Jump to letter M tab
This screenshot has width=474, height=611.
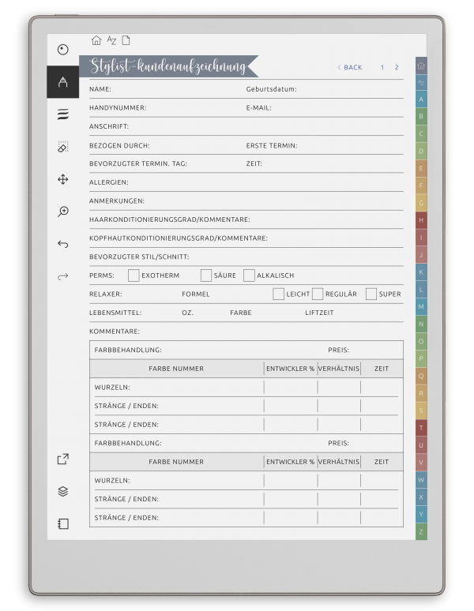[x=421, y=306]
